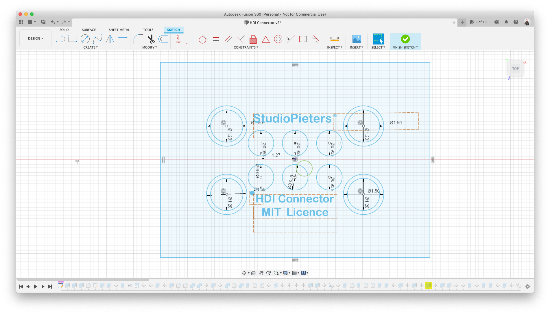Open the Grid and Snaps dropdown
Image resolution: width=550 pixels, height=314 pixels.
pos(296,273)
